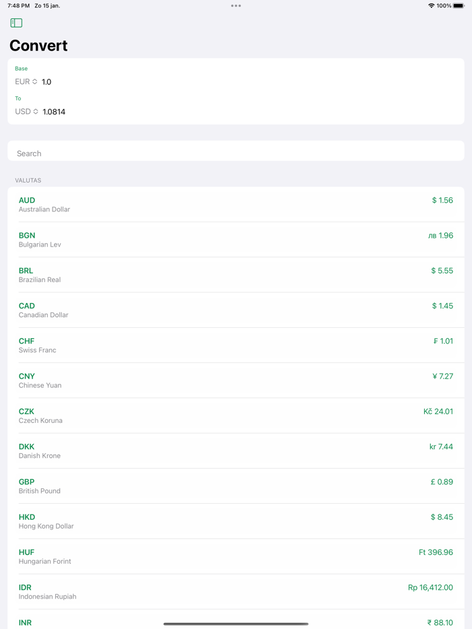The image size is (472, 629).
Task: Tap the three-dot multitasking icon
Action: 236,6
